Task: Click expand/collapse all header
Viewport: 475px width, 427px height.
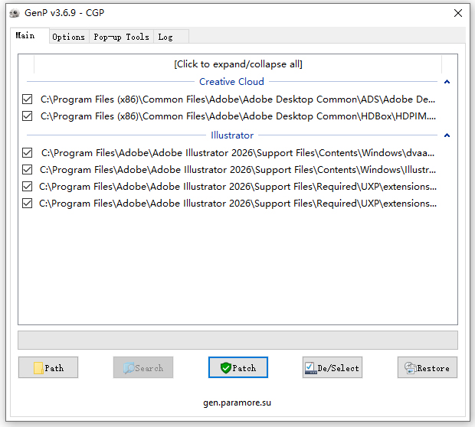Action: click(237, 64)
